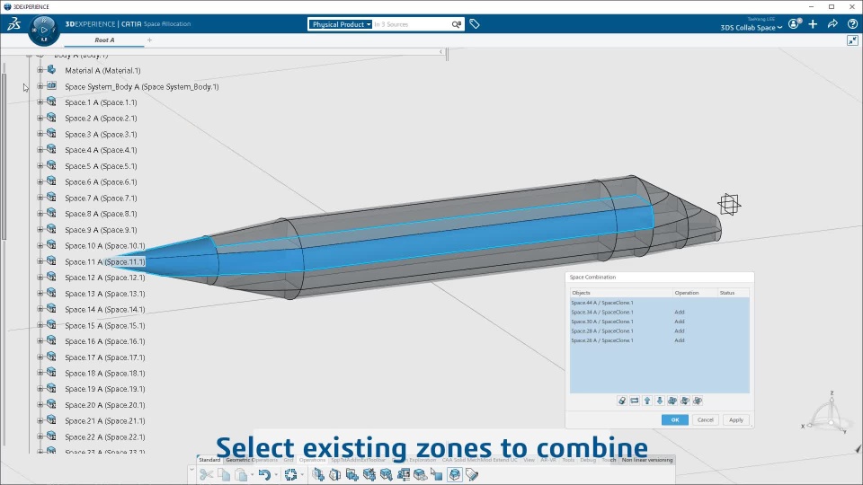Expand the Space.11 A tree node

click(40, 261)
